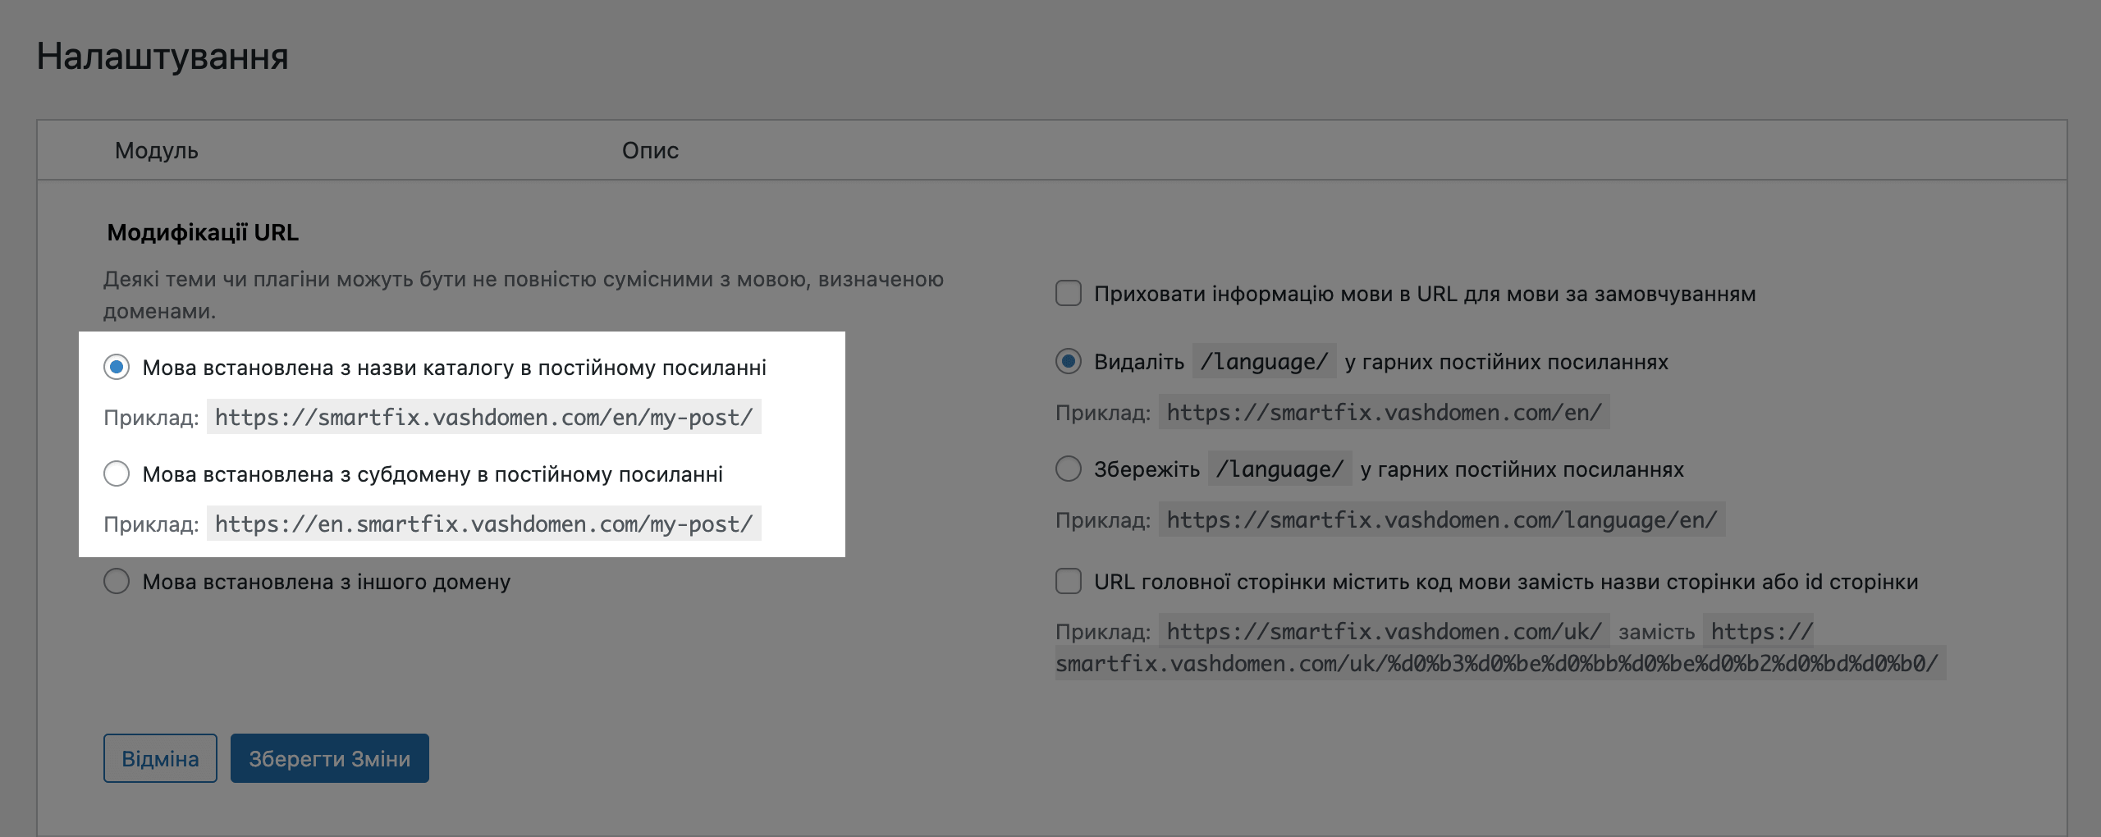Click example URL https://smartfix.vashdomen.com/uk/
Image resolution: width=2101 pixels, height=837 pixels.
(x=1384, y=631)
